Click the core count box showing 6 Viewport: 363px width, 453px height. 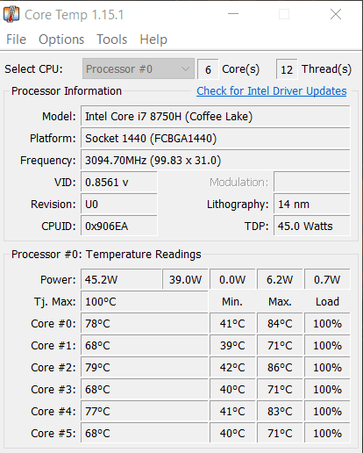pyautogui.click(x=208, y=69)
